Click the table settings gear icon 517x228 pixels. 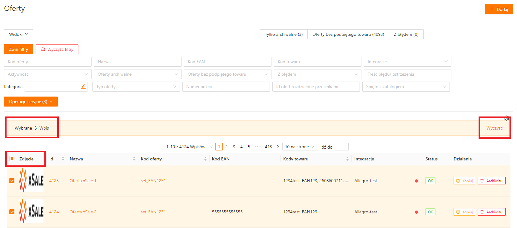click(x=506, y=118)
